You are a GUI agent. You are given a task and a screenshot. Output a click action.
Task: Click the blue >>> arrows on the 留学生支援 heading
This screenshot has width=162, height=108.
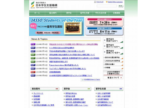(121, 89)
